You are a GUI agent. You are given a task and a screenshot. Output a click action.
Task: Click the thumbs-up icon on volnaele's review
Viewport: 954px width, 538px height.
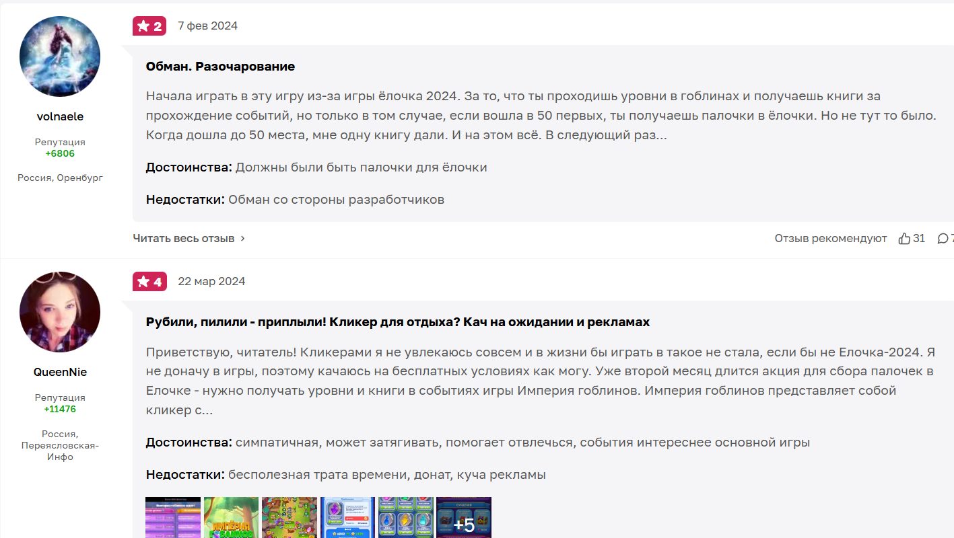[x=904, y=238]
